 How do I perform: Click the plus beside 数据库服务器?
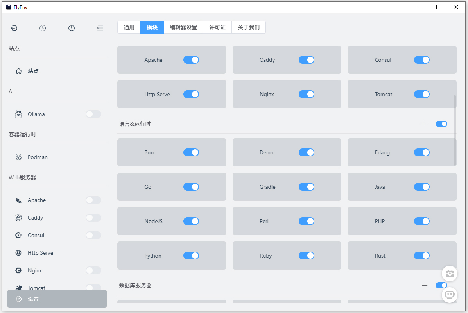point(425,285)
